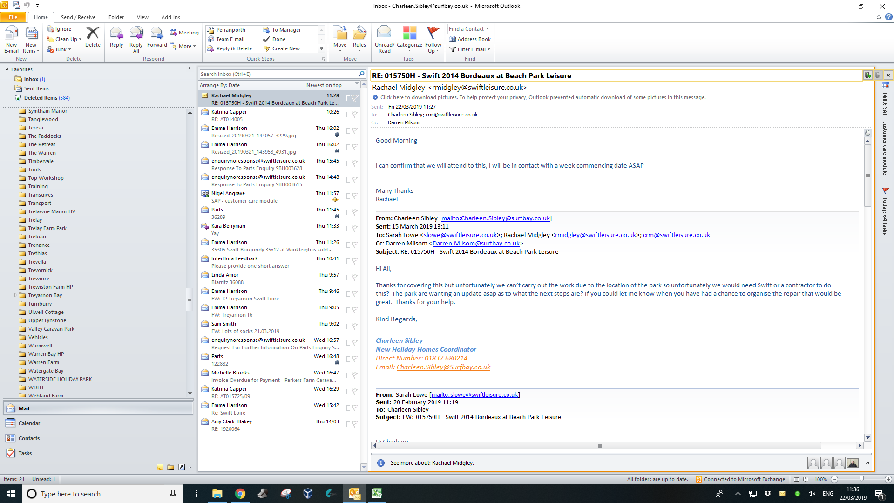Click the Follow Up flag icon

[433, 33]
